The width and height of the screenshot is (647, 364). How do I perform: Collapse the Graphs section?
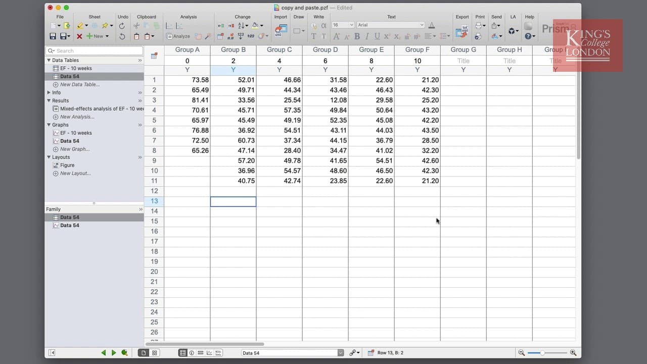tap(49, 125)
